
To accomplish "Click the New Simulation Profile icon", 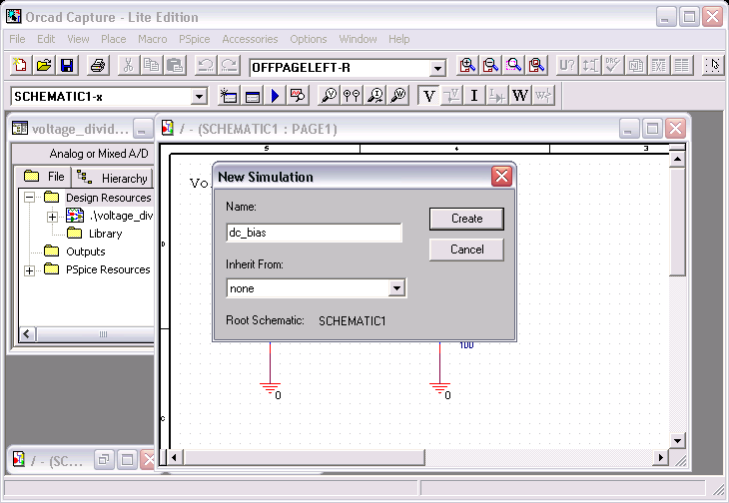I will click(x=229, y=96).
